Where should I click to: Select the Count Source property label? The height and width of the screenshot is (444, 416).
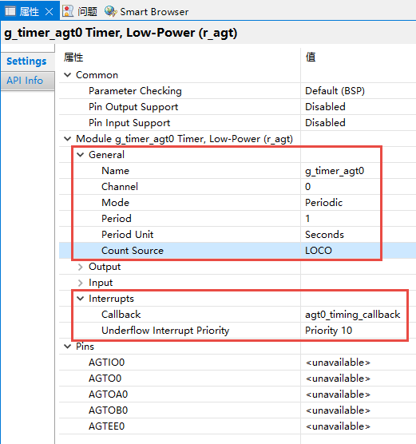click(133, 251)
